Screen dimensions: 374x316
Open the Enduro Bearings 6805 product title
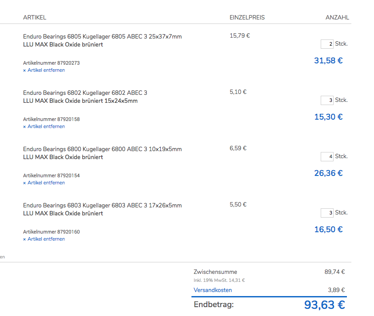[x=102, y=36]
